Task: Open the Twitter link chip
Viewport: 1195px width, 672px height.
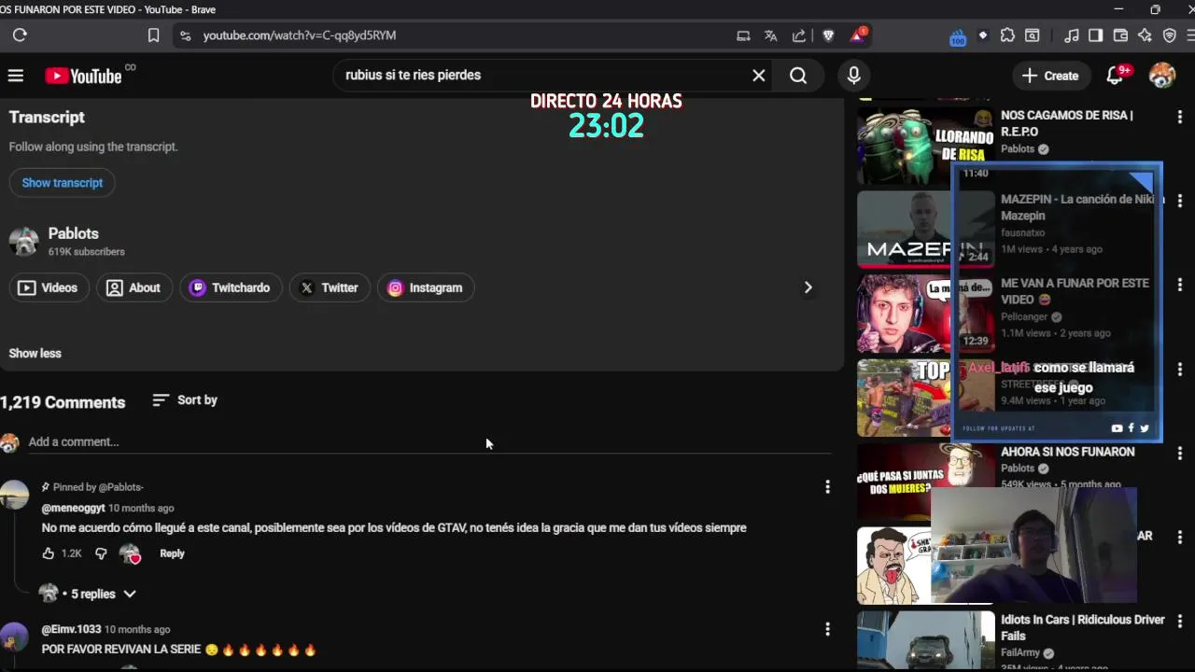Action: pyautogui.click(x=329, y=287)
